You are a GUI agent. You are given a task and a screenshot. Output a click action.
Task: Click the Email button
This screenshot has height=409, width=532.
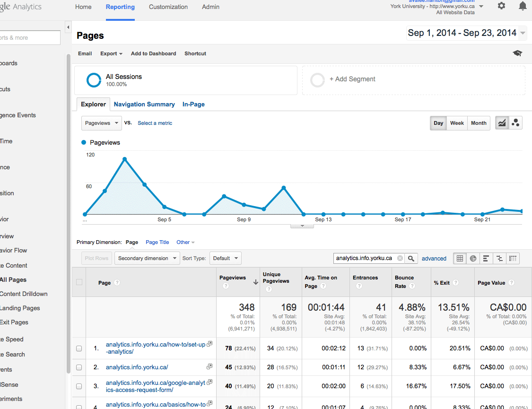coord(85,53)
